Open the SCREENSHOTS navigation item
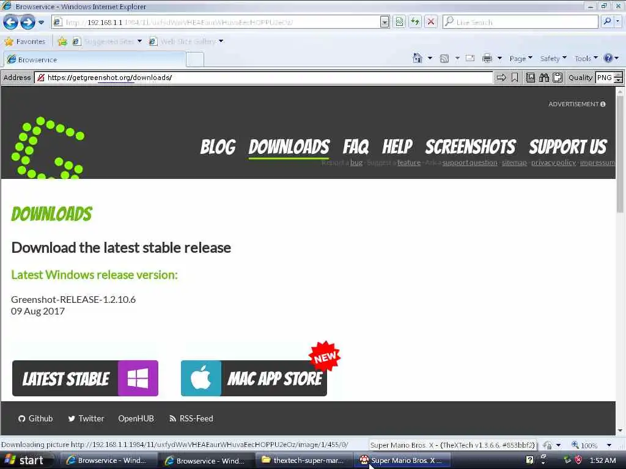 click(470, 147)
